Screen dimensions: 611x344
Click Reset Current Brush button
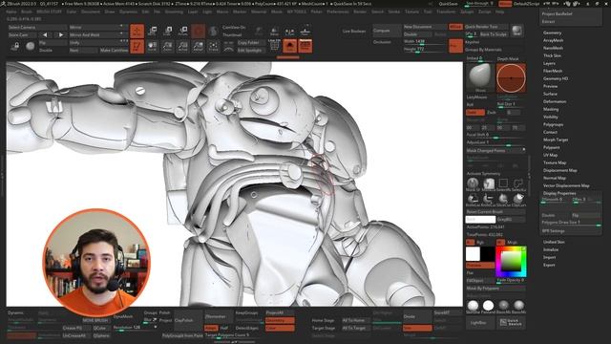(x=495, y=212)
